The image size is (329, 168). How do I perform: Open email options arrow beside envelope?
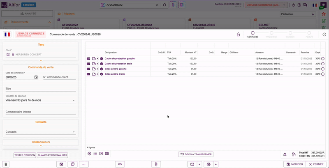(199, 164)
